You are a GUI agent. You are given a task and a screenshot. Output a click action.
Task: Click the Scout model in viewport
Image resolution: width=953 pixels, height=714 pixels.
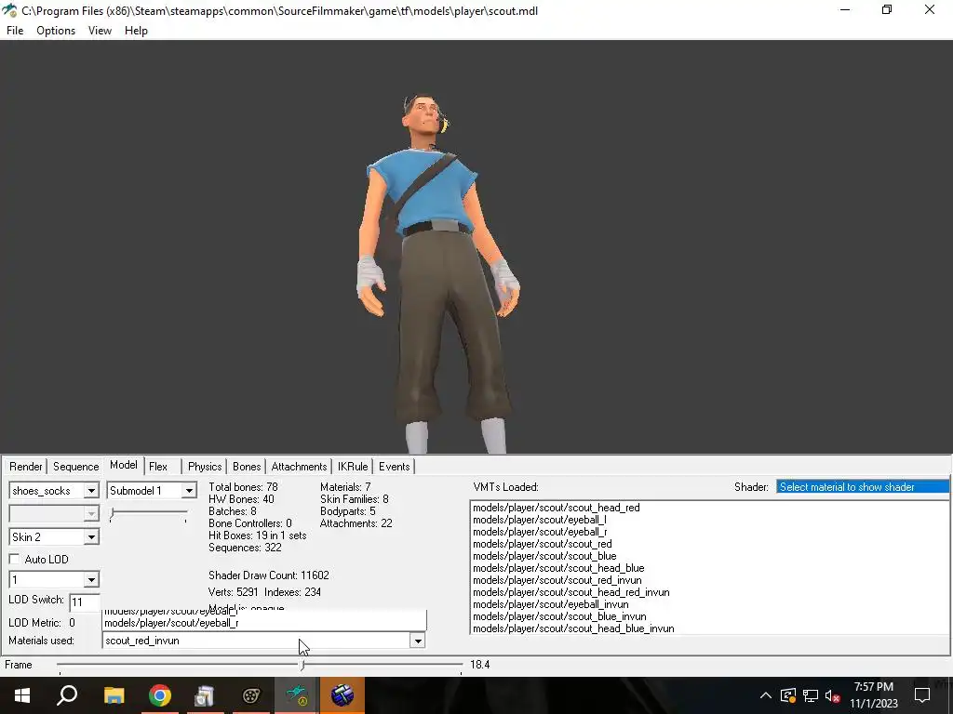[436, 273]
